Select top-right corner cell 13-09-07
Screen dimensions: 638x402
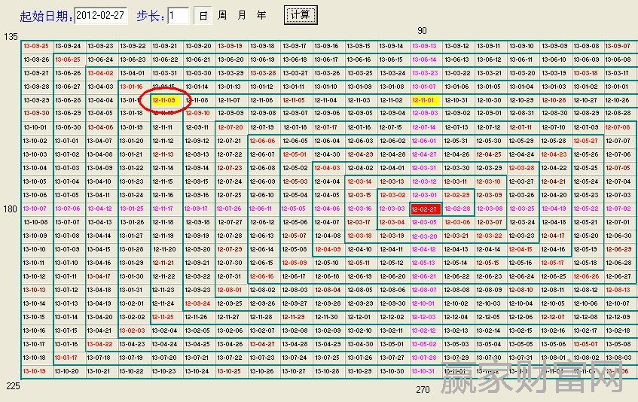(x=618, y=46)
